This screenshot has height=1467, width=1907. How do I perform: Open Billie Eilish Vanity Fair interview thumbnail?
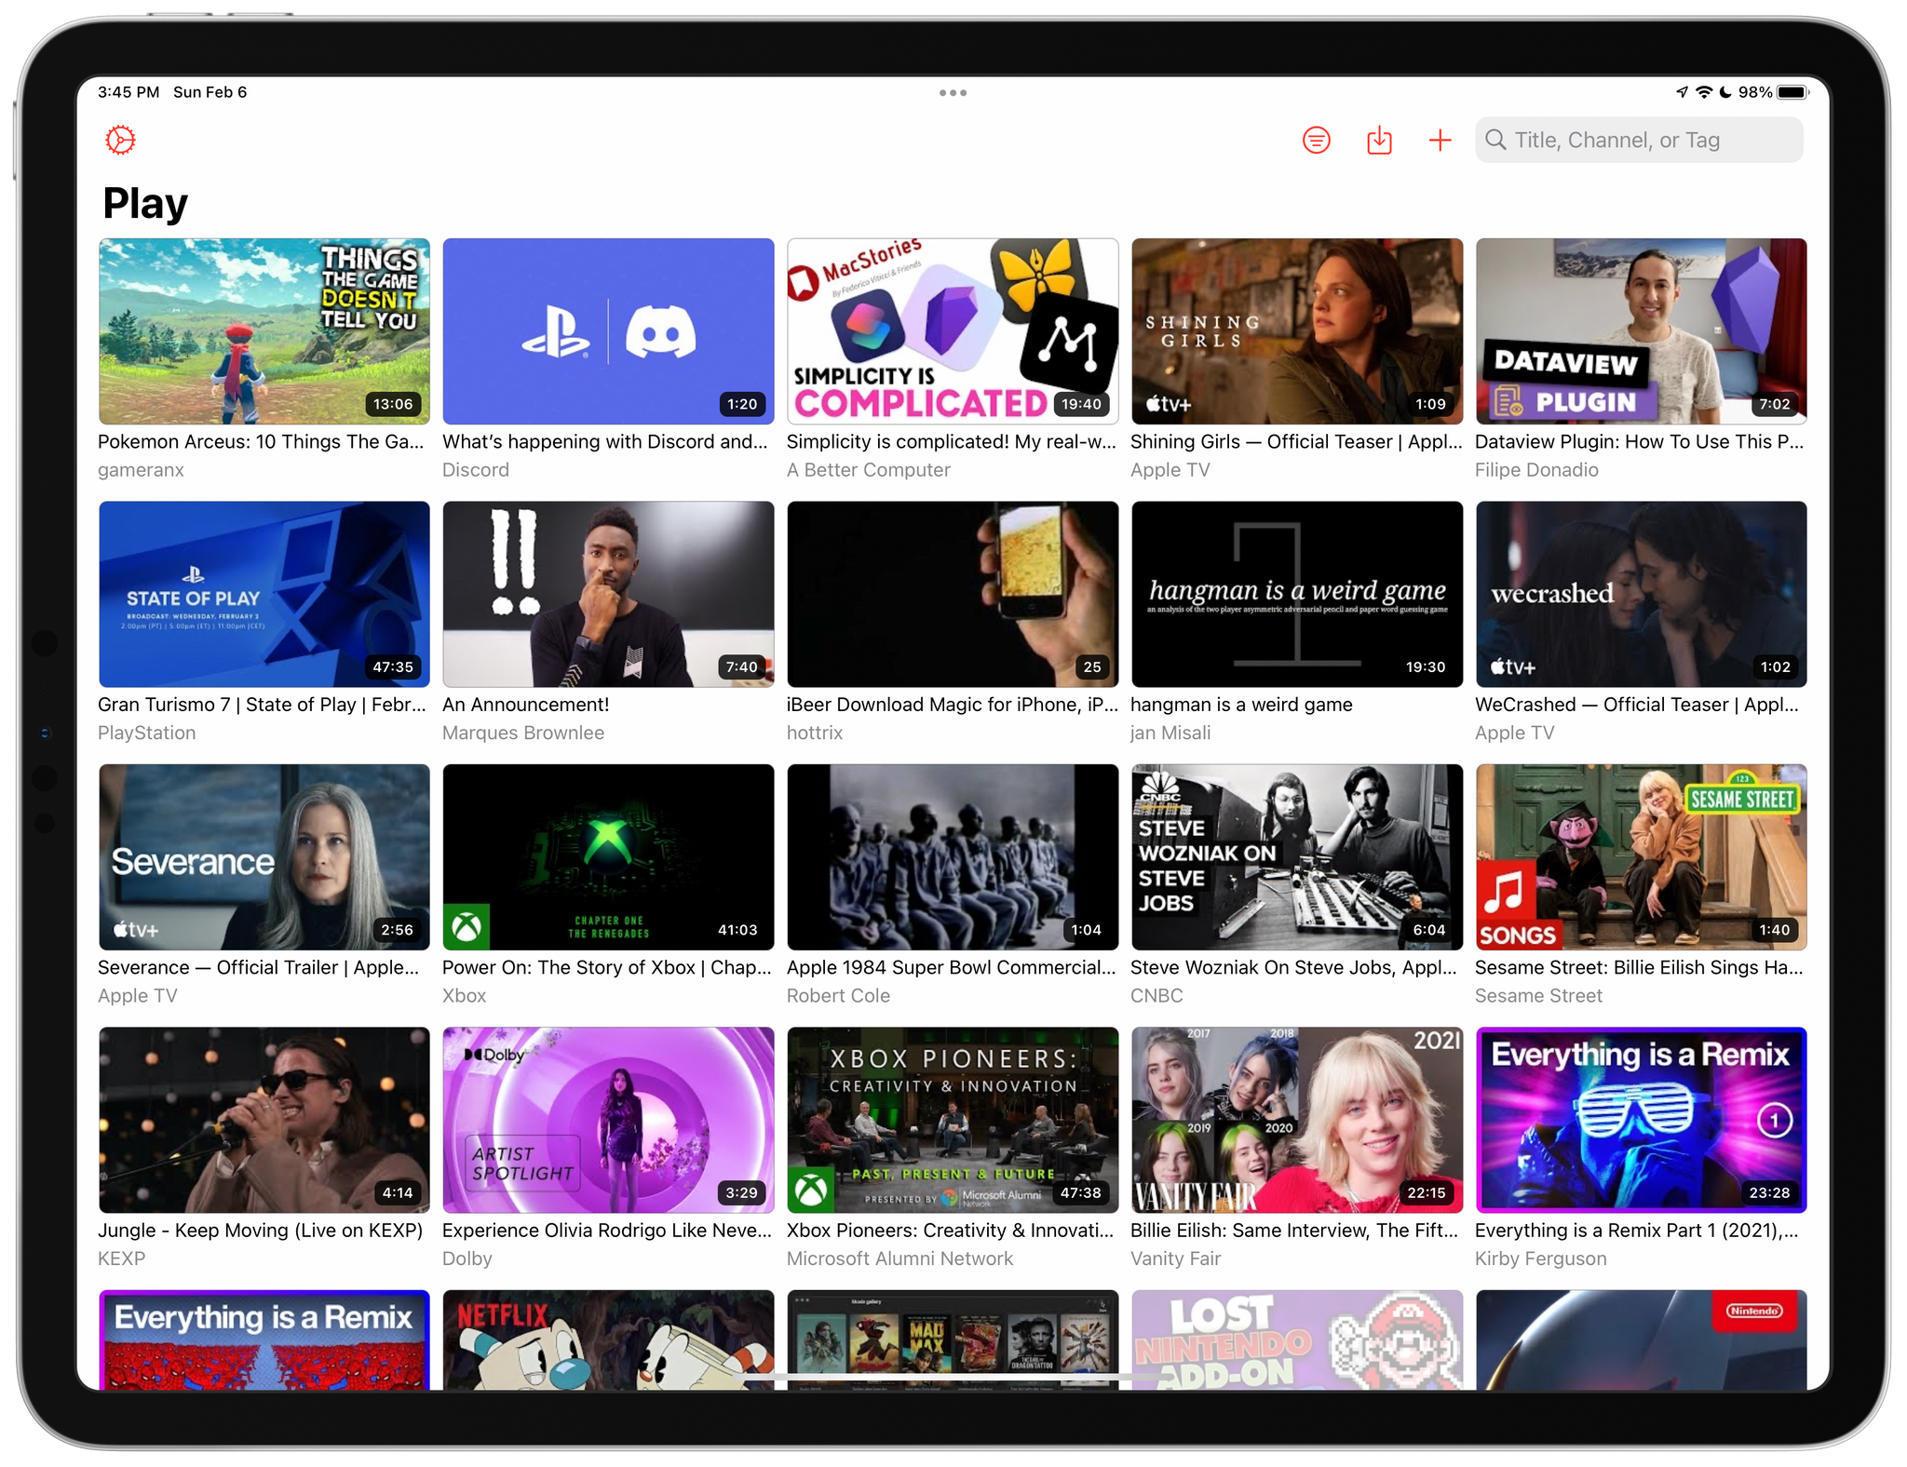1297,1120
